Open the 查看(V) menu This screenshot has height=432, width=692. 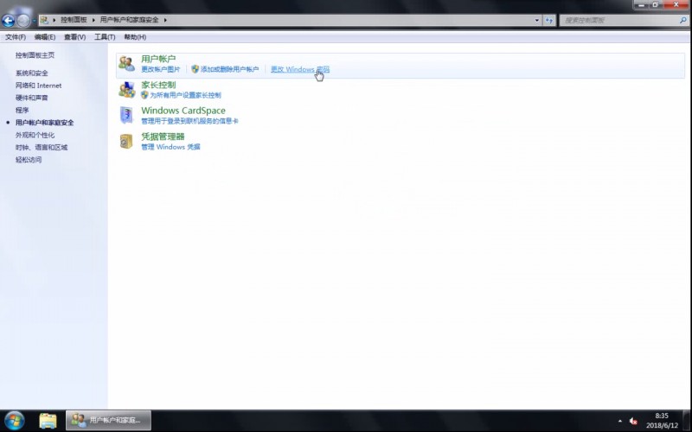(x=74, y=37)
